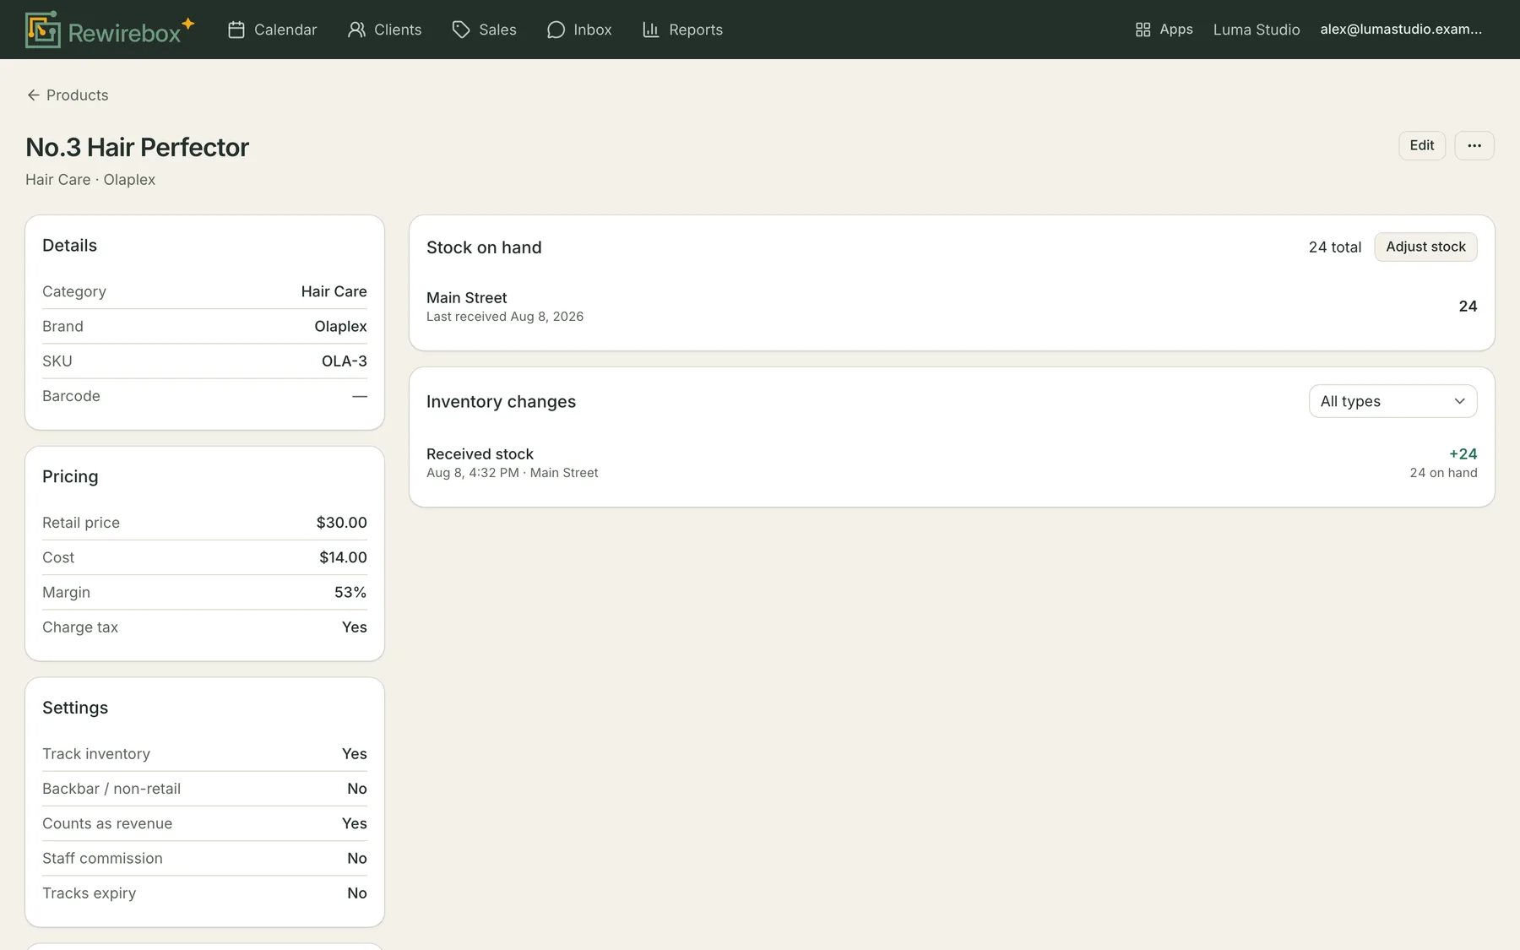
Task: Click the back arrow beside Products
Action: [33, 95]
